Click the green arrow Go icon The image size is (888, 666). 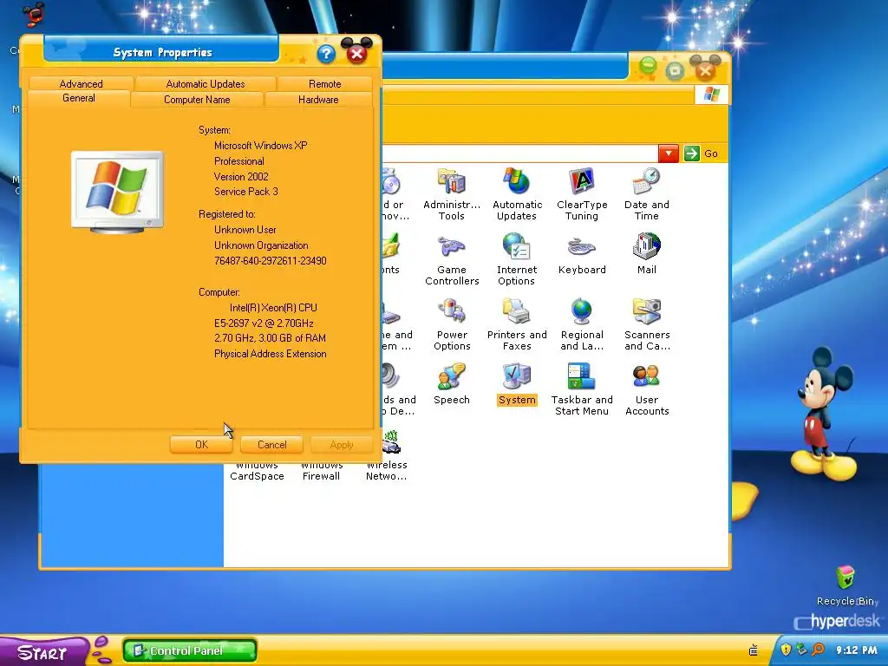click(691, 153)
